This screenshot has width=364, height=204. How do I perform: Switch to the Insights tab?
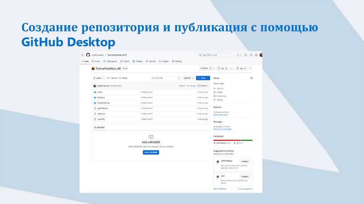[x=164, y=61]
